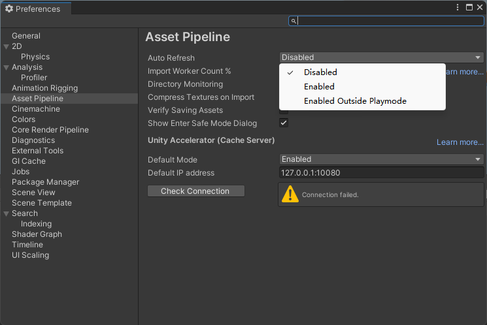Click the Verify Saving Assets label

tap(186, 110)
